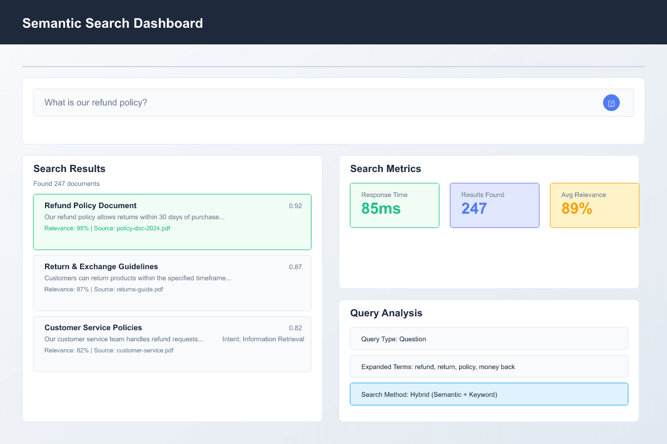Focus the refund policy search input field

pos(311,103)
